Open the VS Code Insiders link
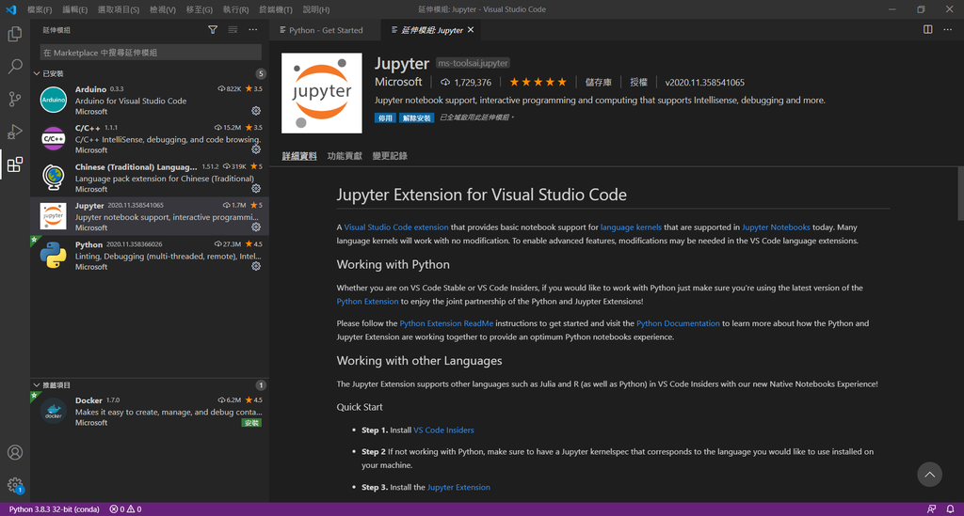Viewport: 964px width, 516px height. 443,430
